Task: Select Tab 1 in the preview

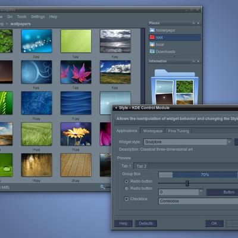Action: click(x=126, y=166)
